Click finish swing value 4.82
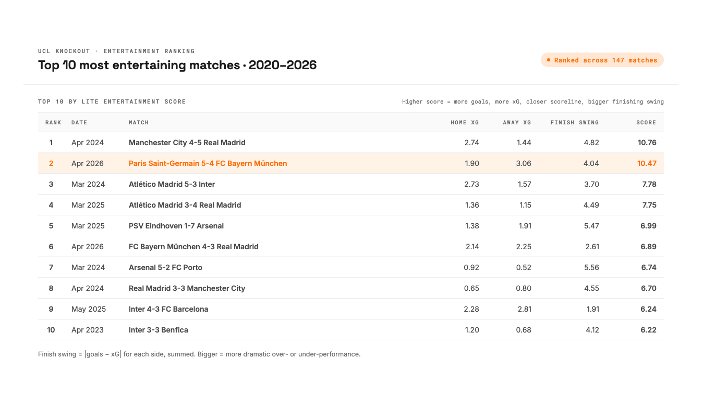Image resolution: width=703 pixels, height=409 pixels. (592, 143)
